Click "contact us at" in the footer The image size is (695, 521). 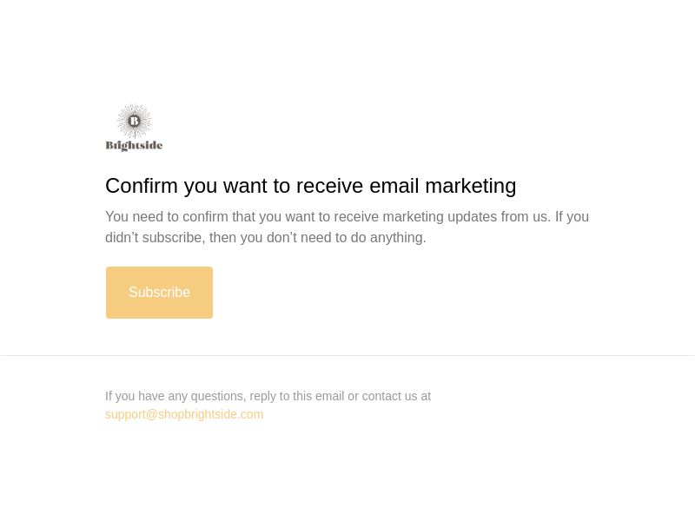[x=396, y=396]
